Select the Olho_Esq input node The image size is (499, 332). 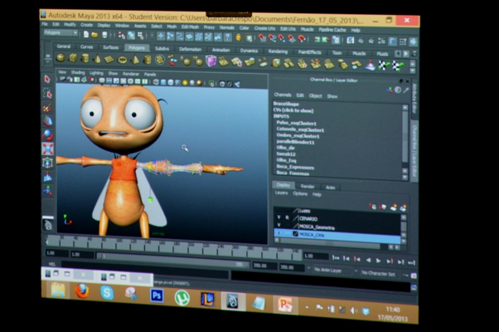288,160
